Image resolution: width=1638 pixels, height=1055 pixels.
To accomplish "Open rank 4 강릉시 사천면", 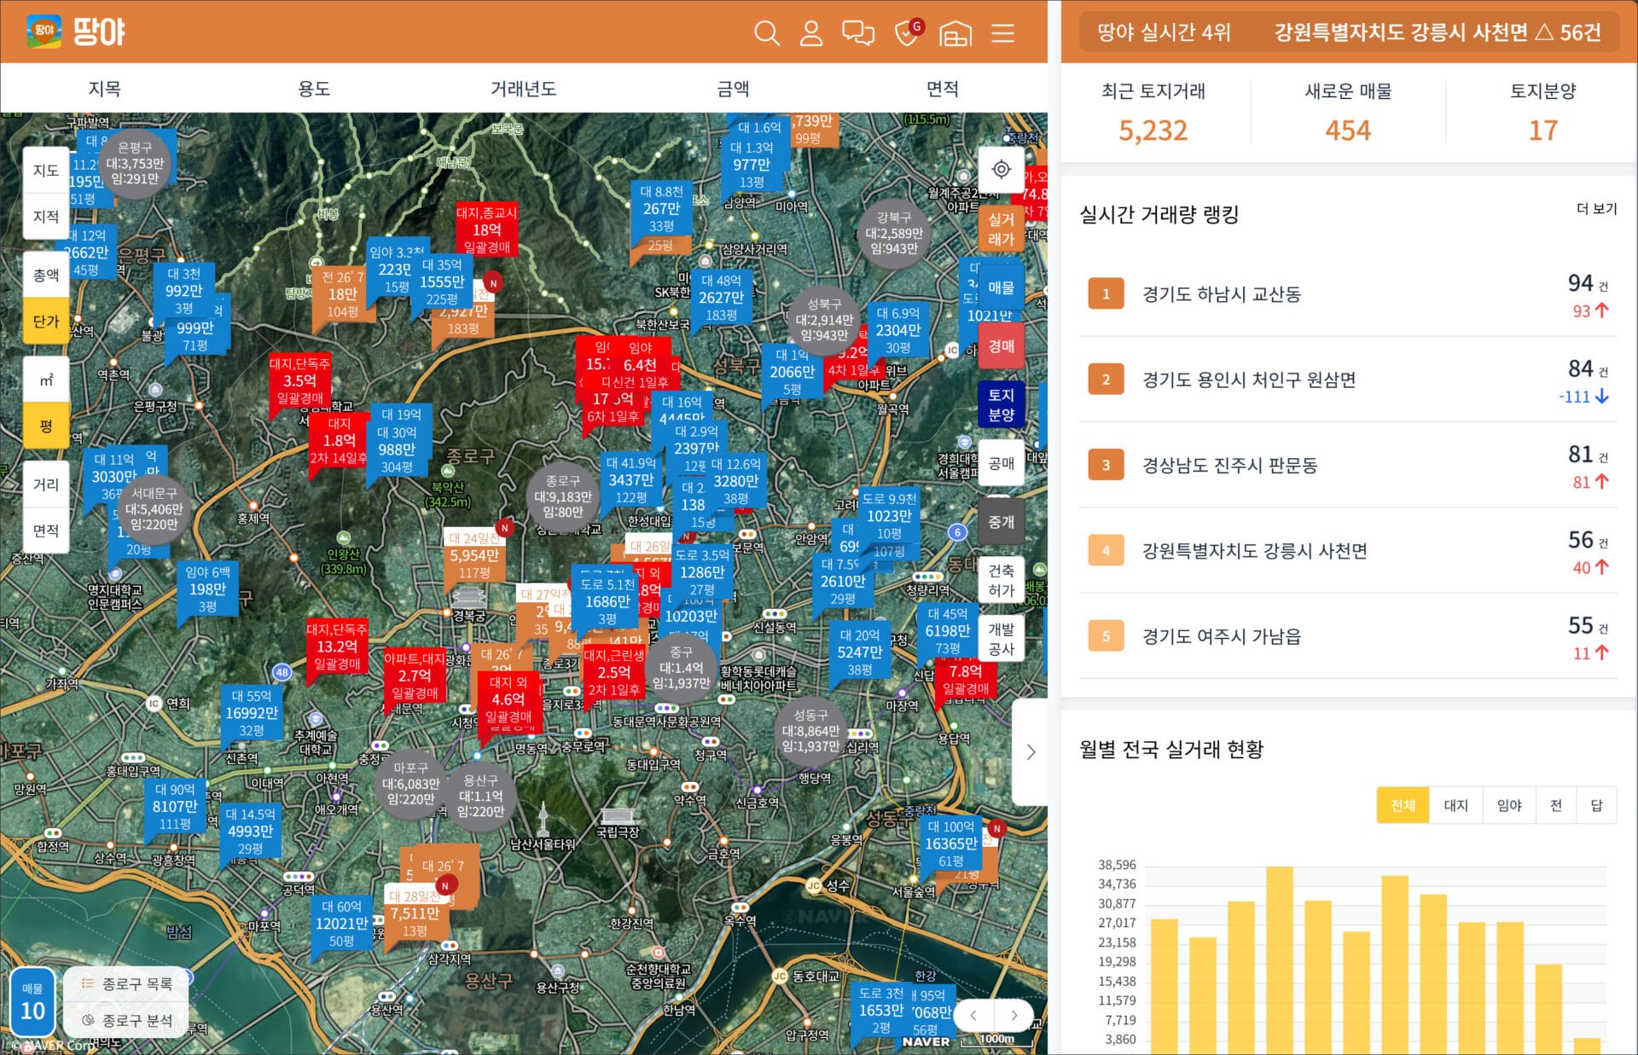I will click(x=1348, y=550).
